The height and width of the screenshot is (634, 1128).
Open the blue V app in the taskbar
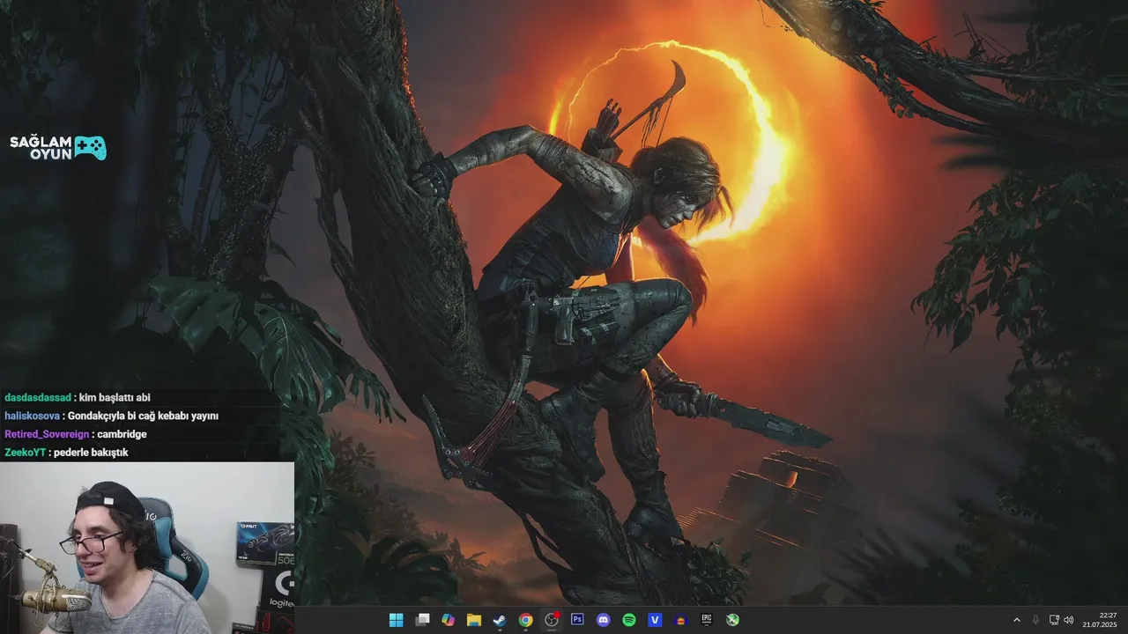[x=655, y=620]
